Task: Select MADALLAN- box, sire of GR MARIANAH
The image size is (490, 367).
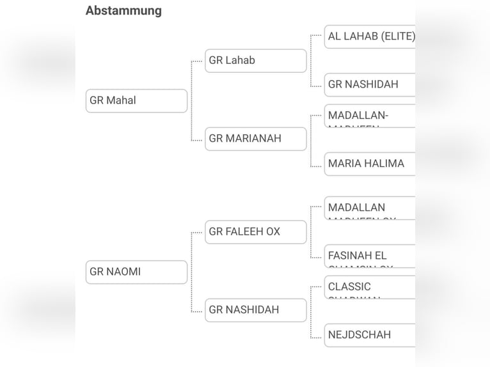Action: point(370,116)
